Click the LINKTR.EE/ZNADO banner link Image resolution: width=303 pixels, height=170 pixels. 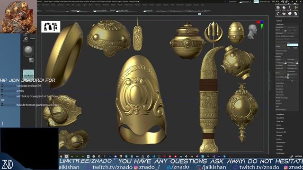point(85,161)
